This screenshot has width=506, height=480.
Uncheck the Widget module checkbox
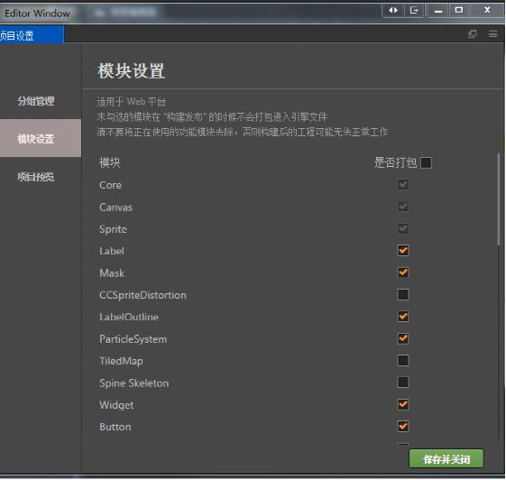coord(403,404)
